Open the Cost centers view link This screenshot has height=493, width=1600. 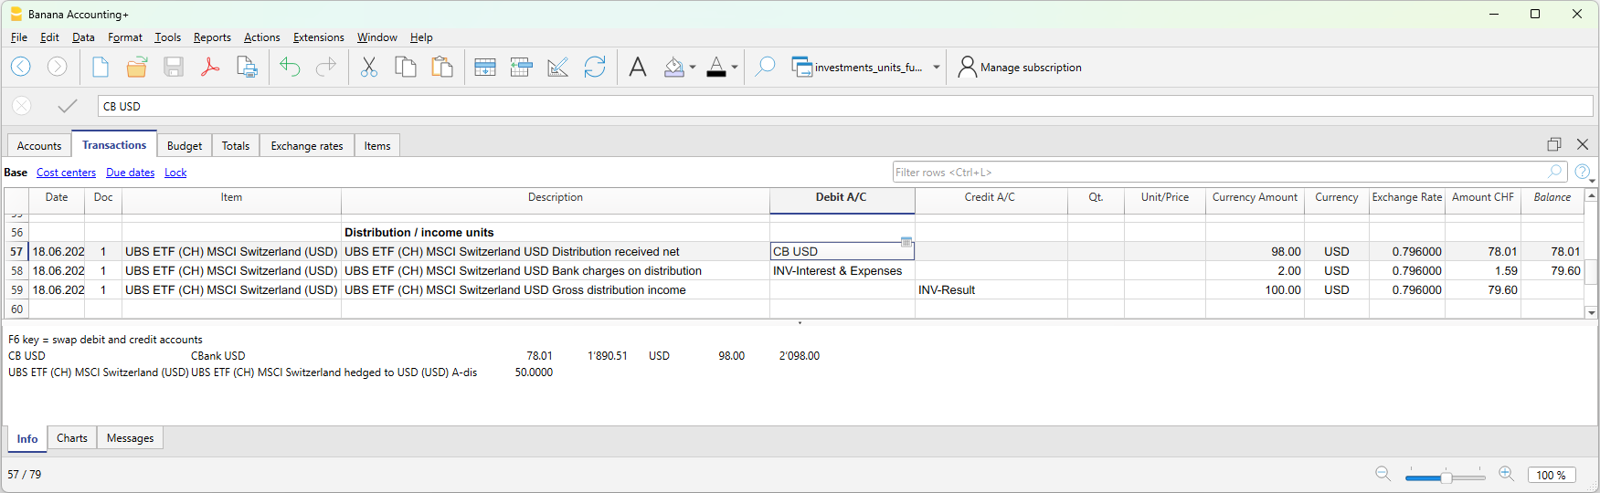tap(66, 173)
